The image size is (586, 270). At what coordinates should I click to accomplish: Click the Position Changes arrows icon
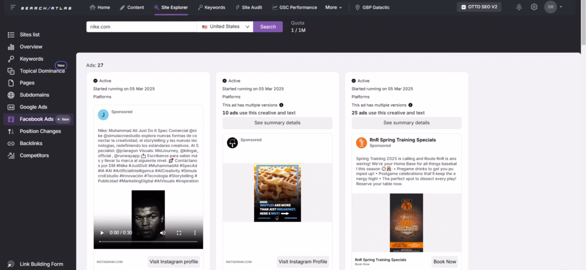pos(10,131)
